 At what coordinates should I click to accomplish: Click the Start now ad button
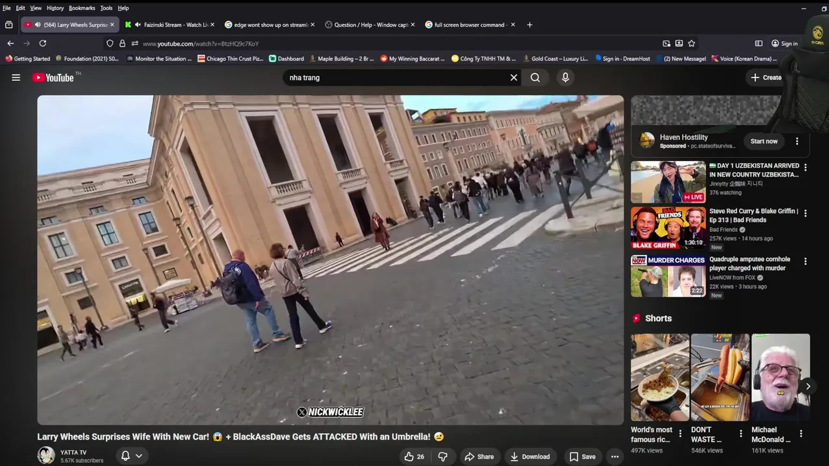coord(764,141)
